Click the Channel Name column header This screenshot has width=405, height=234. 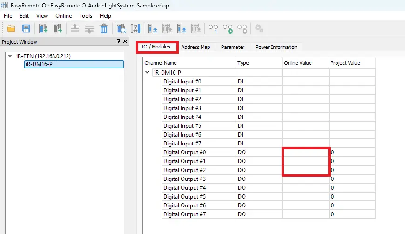click(189, 63)
